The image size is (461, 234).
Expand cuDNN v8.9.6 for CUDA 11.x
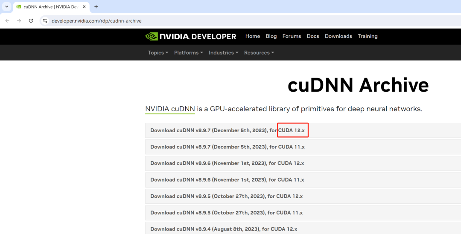[x=303, y=180]
